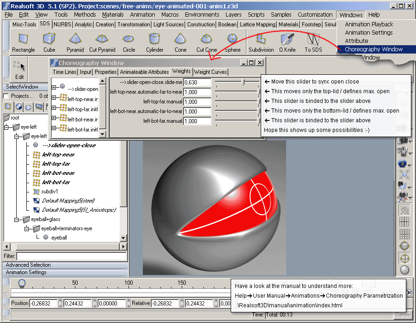
Task: Select the left-bot-near object in tree
Action: (58, 173)
